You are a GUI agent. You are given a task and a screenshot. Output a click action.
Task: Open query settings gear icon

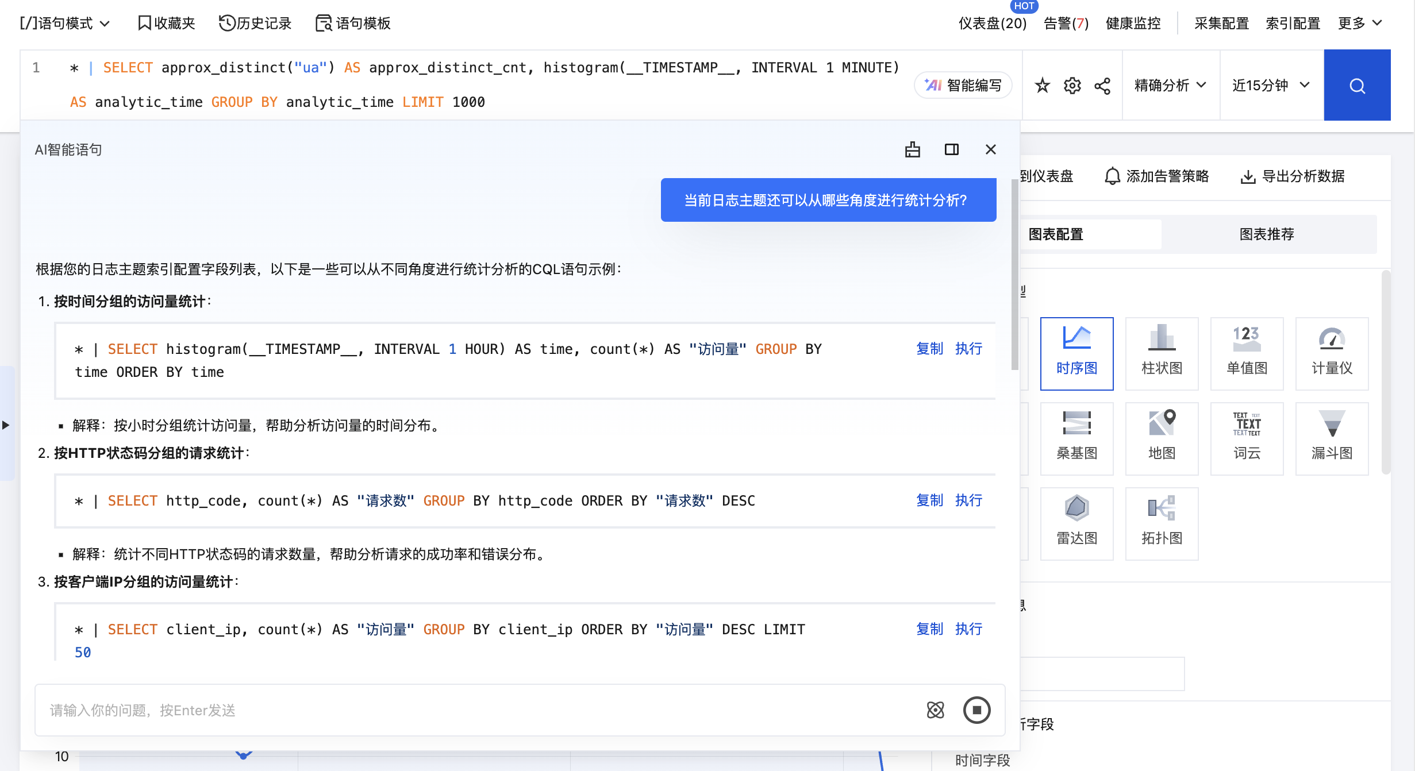1072,86
